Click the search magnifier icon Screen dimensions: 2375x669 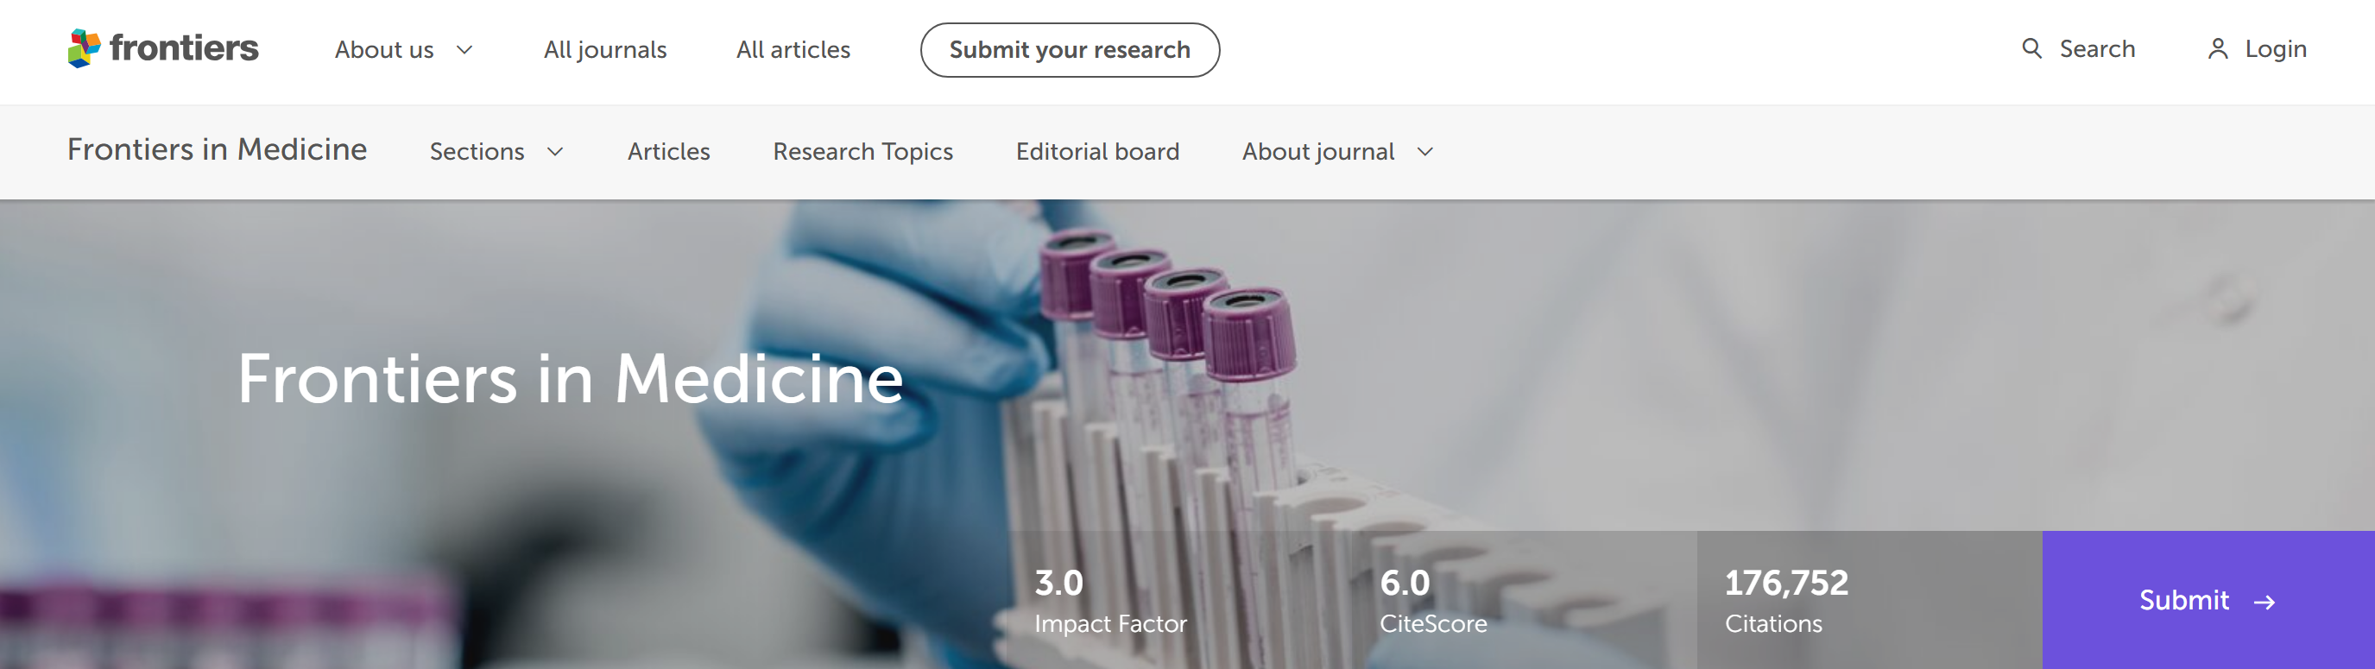pos(2031,48)
